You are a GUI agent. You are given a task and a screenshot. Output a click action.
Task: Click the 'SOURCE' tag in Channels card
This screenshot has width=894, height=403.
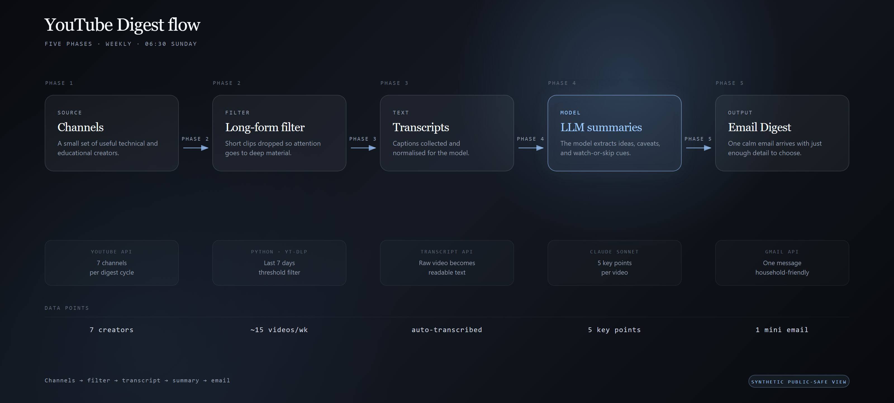click(70, 113)
